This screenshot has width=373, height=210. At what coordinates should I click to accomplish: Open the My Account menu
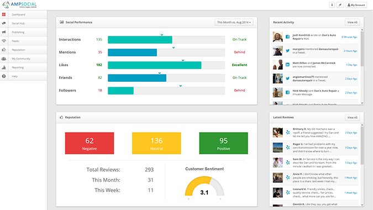(x=356, y=5)
